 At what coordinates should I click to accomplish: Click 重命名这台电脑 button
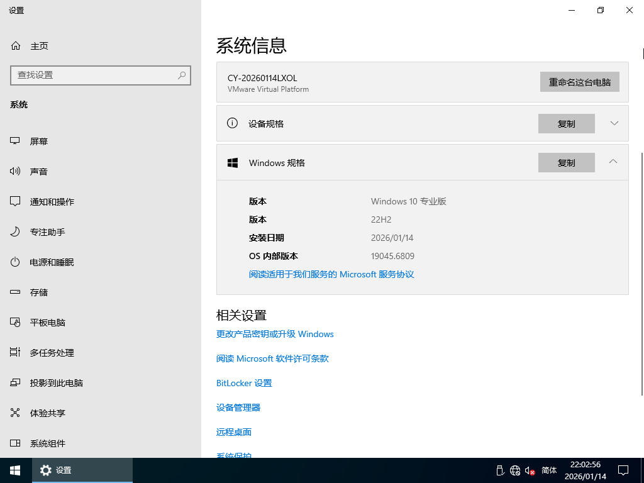coord(579,82)
